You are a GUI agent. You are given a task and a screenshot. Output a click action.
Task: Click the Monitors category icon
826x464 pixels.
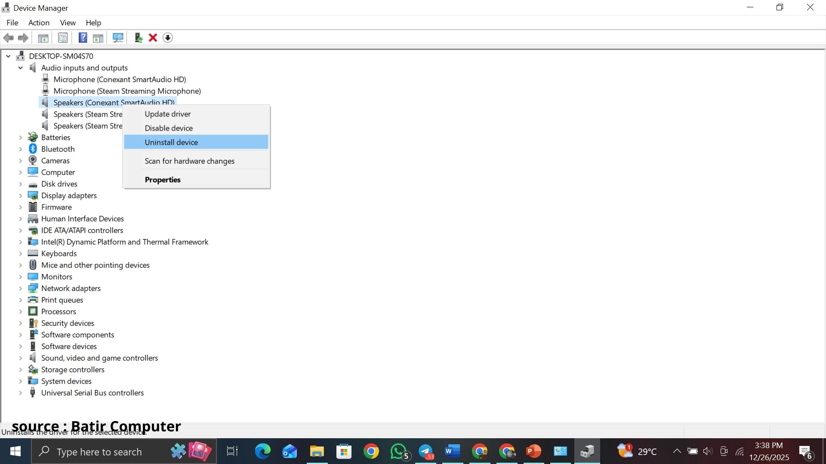[x=33, y=276]
